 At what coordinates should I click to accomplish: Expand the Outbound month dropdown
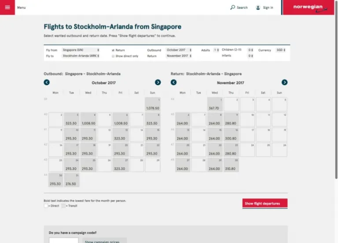click(x=179, y=50)
